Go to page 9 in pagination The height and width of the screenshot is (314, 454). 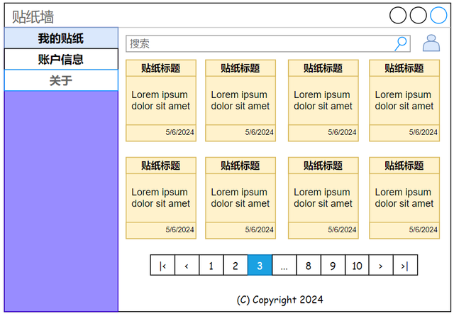[333, 265]
